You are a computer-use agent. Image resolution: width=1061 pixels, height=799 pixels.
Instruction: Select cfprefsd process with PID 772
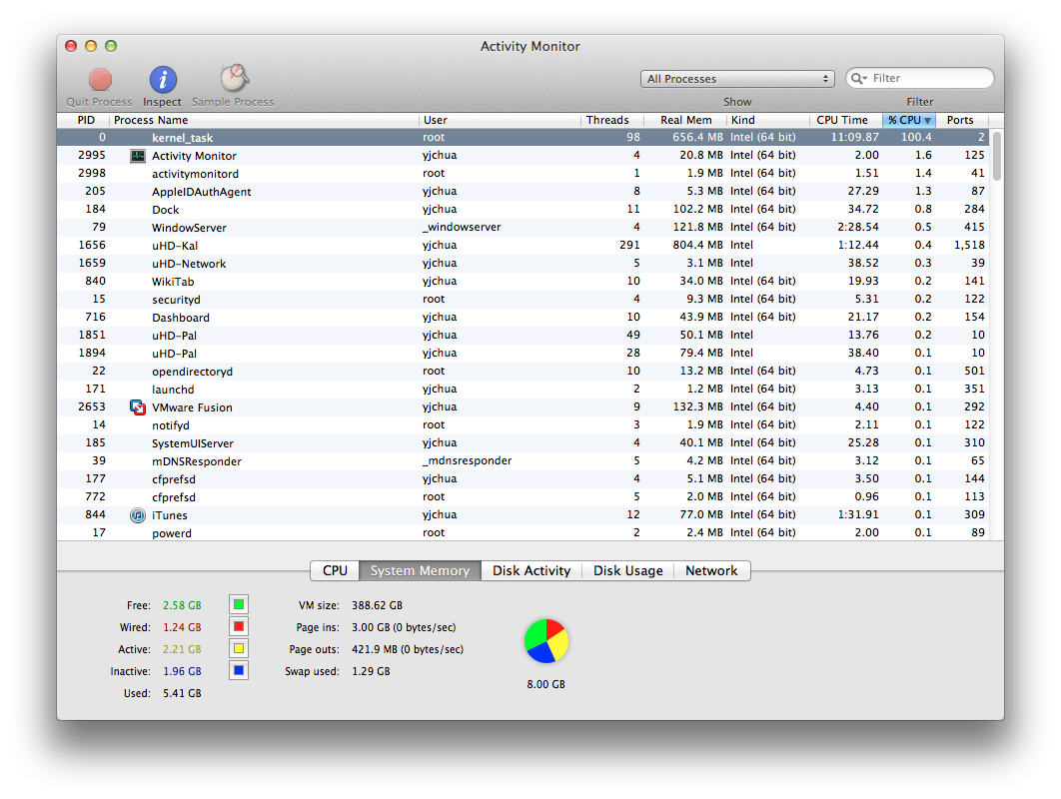[524, 497]
